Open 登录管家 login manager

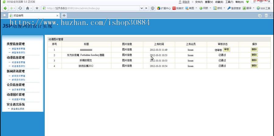pos(234,8)
